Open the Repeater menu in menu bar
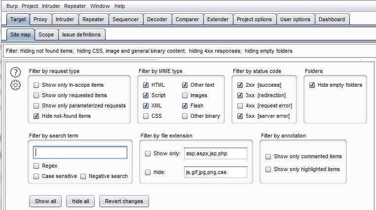 tap(75, 6)
